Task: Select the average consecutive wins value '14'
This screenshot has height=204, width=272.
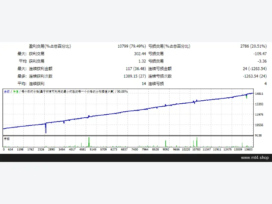Action: tap(144, 84)
